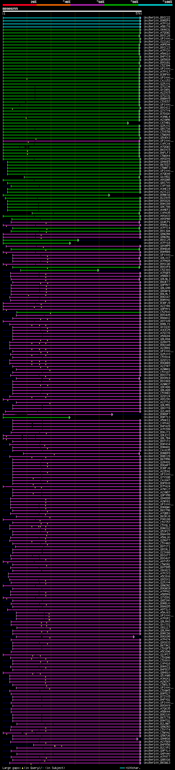Select hit label UniRef100_A9TSU9
Image resolution: width=175 pixels, height=770 pixels.
tap(157, 321)
